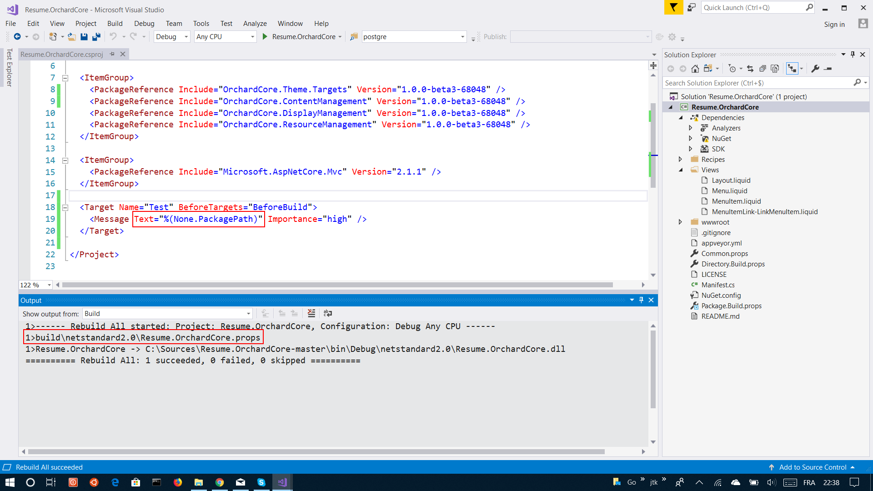Open the editor zoom level selector showing 122%

click(x=35, y=285)
